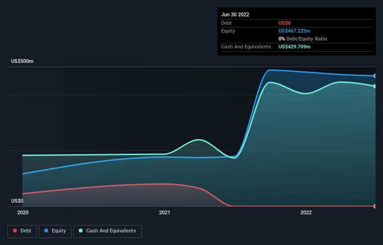Click the US$500m y-axis label
Image resolution: width=383 pixels, height=245 pixels.
[x=22, y=61]
